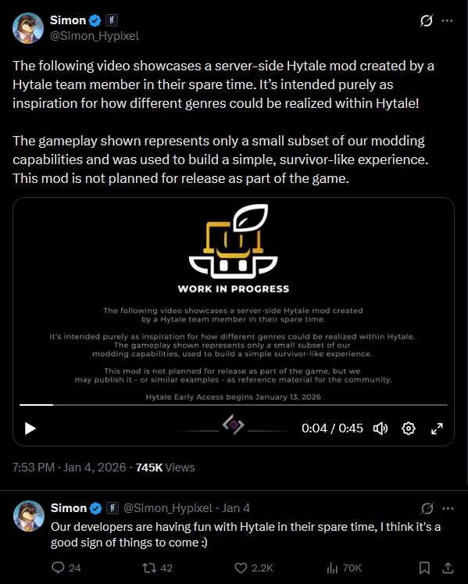Open video settings gear
The width and height of the screenshot is (468, 584).
(x=409, y=428)
